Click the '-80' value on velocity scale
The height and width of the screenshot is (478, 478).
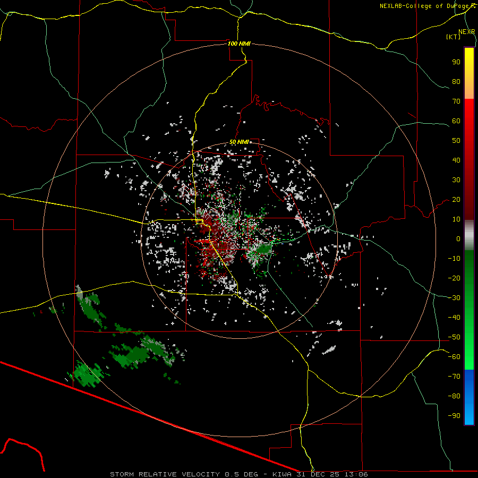[454, 396]
